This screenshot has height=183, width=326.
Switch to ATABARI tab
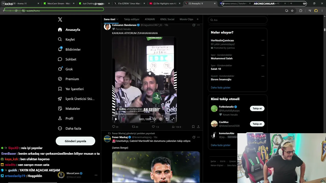click(x=150, y=19)
